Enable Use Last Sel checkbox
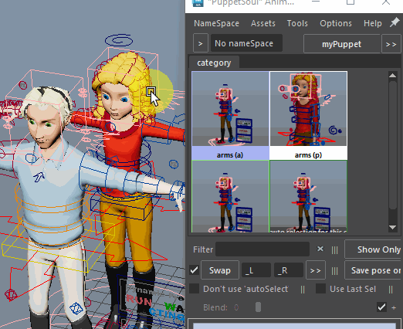 point(320,289)
